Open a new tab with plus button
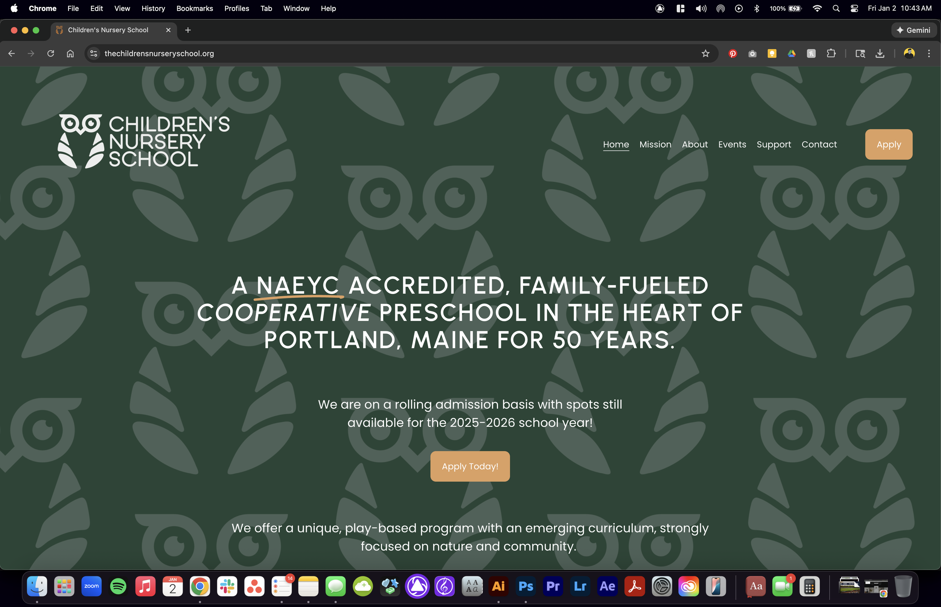 [x=188, y=30]
